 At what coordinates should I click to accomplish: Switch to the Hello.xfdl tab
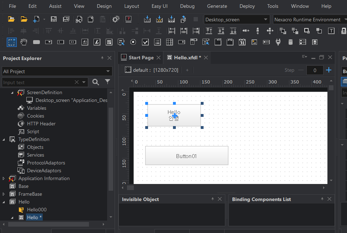click(x=188, y=58)
